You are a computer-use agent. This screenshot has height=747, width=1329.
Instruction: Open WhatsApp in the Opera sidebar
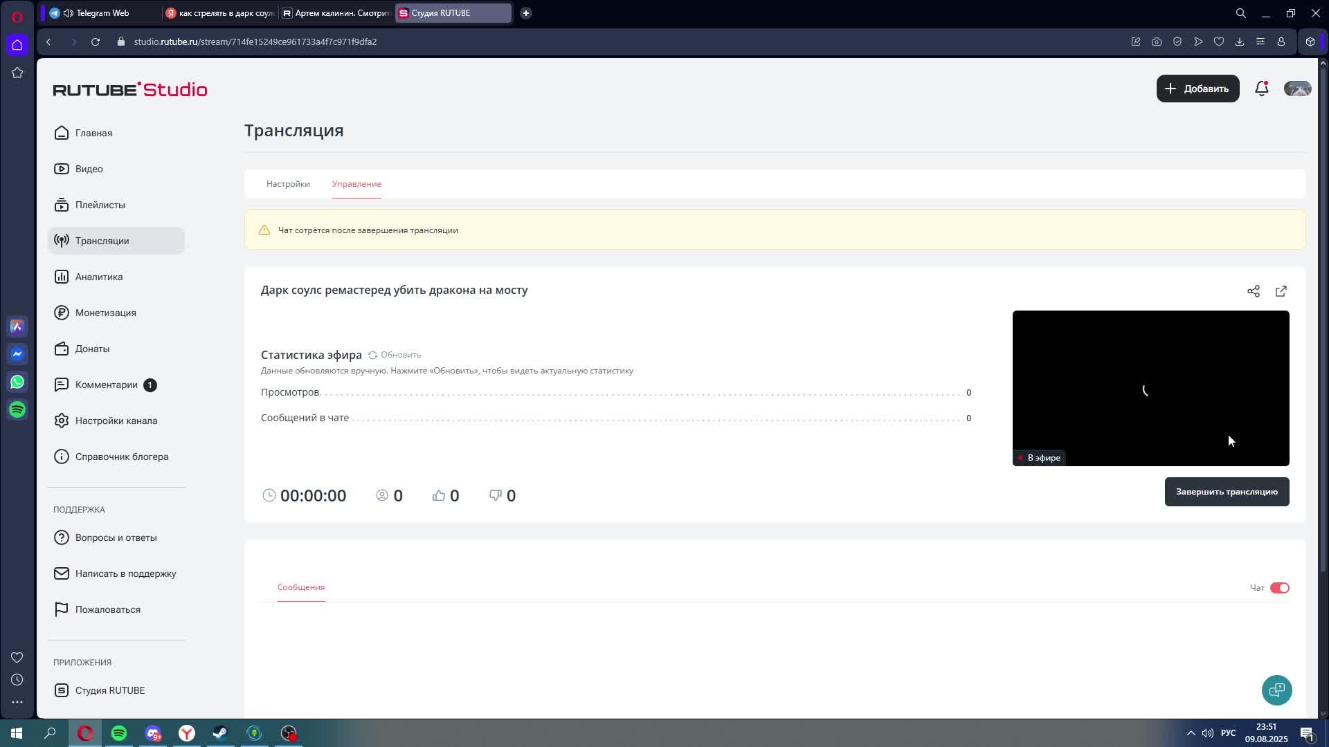point(17,382)
